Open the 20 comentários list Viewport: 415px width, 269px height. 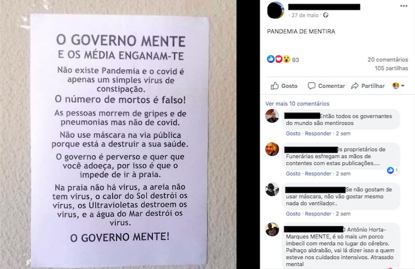(388, 60)
